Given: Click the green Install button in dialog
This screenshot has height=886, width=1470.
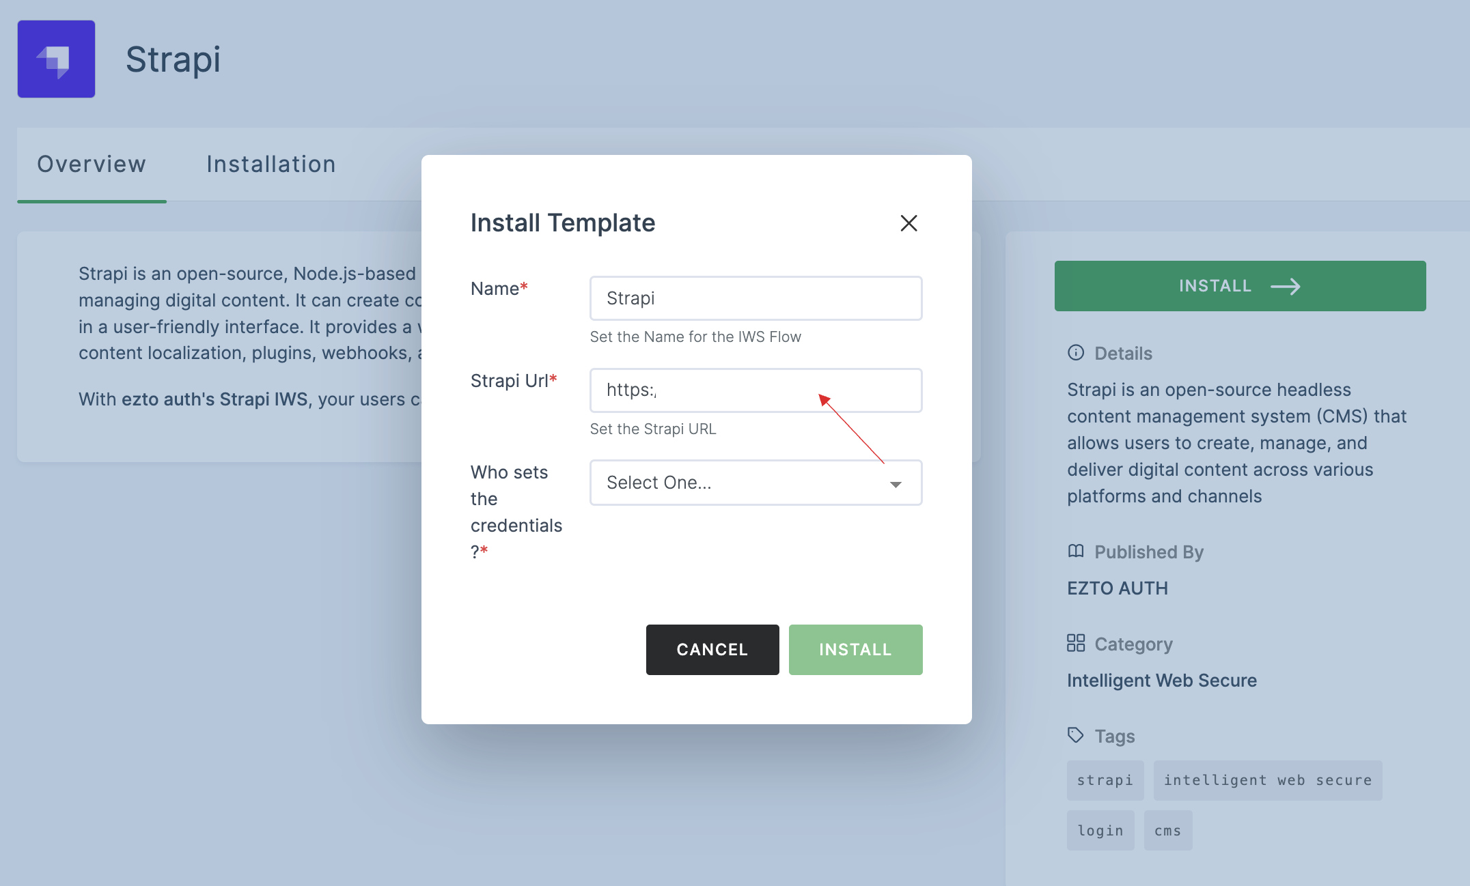Looking at the screenshot, I should click(855, 650).
